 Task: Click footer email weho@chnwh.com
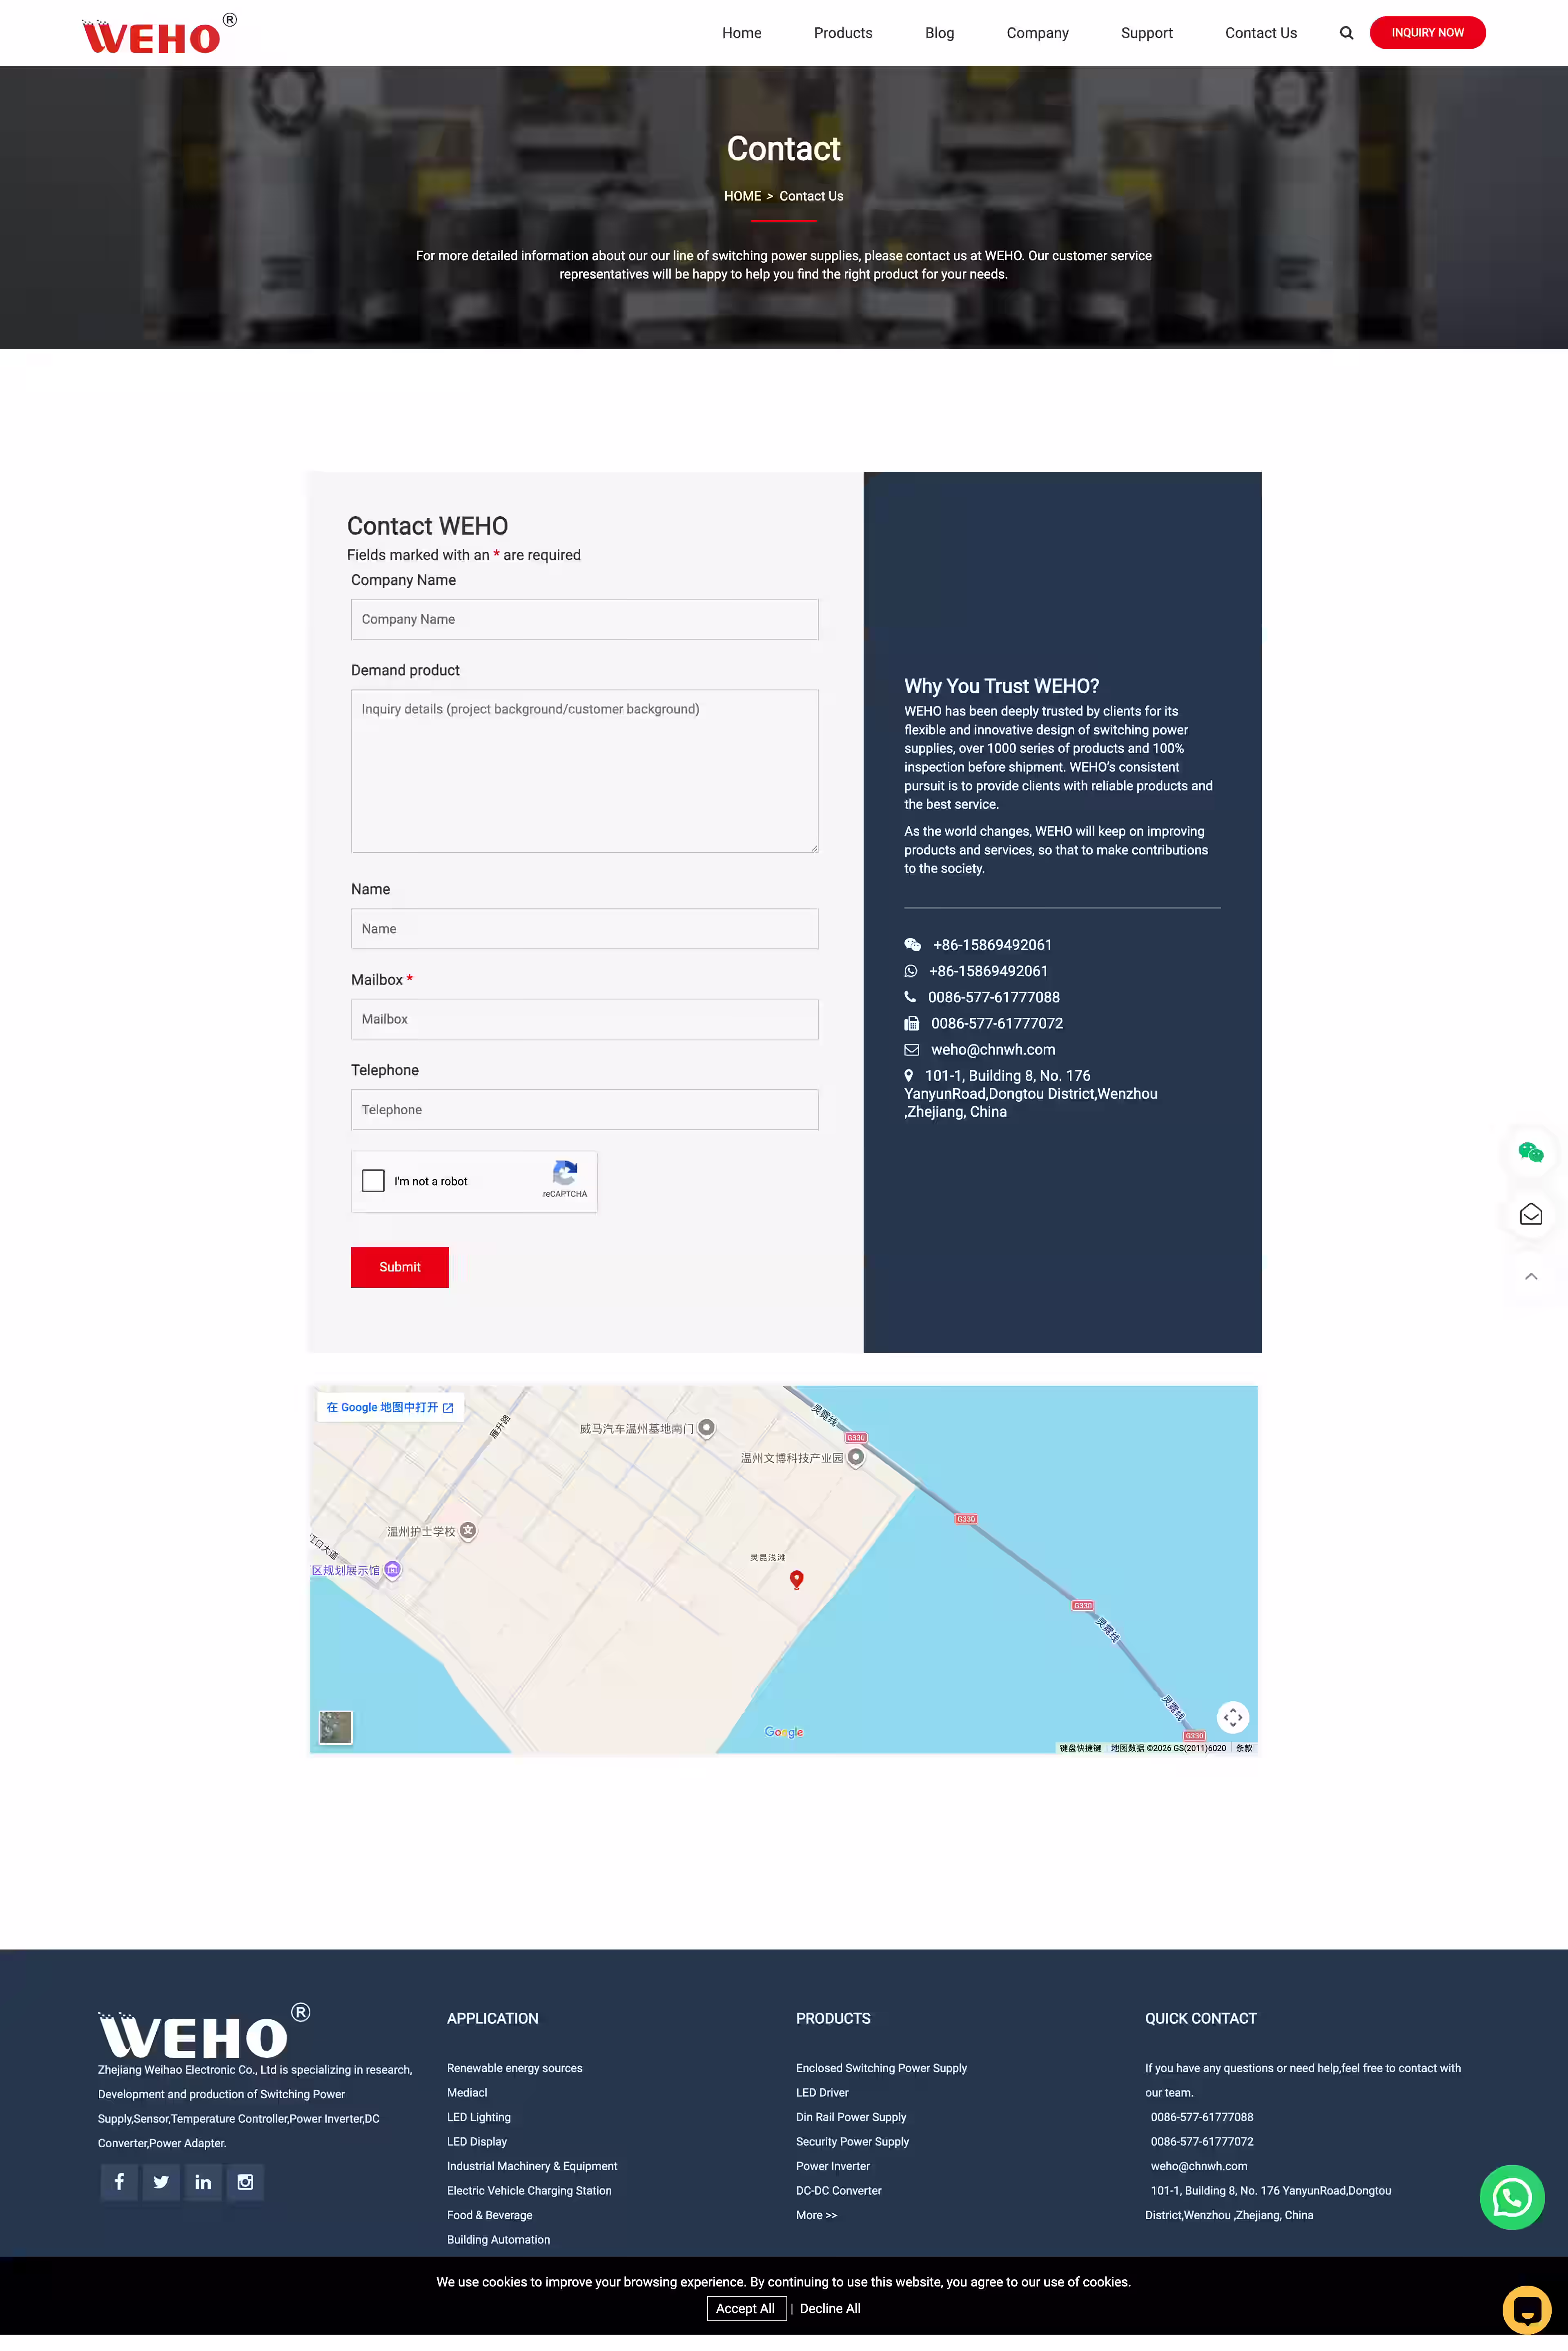(x=1198, y=2166)
